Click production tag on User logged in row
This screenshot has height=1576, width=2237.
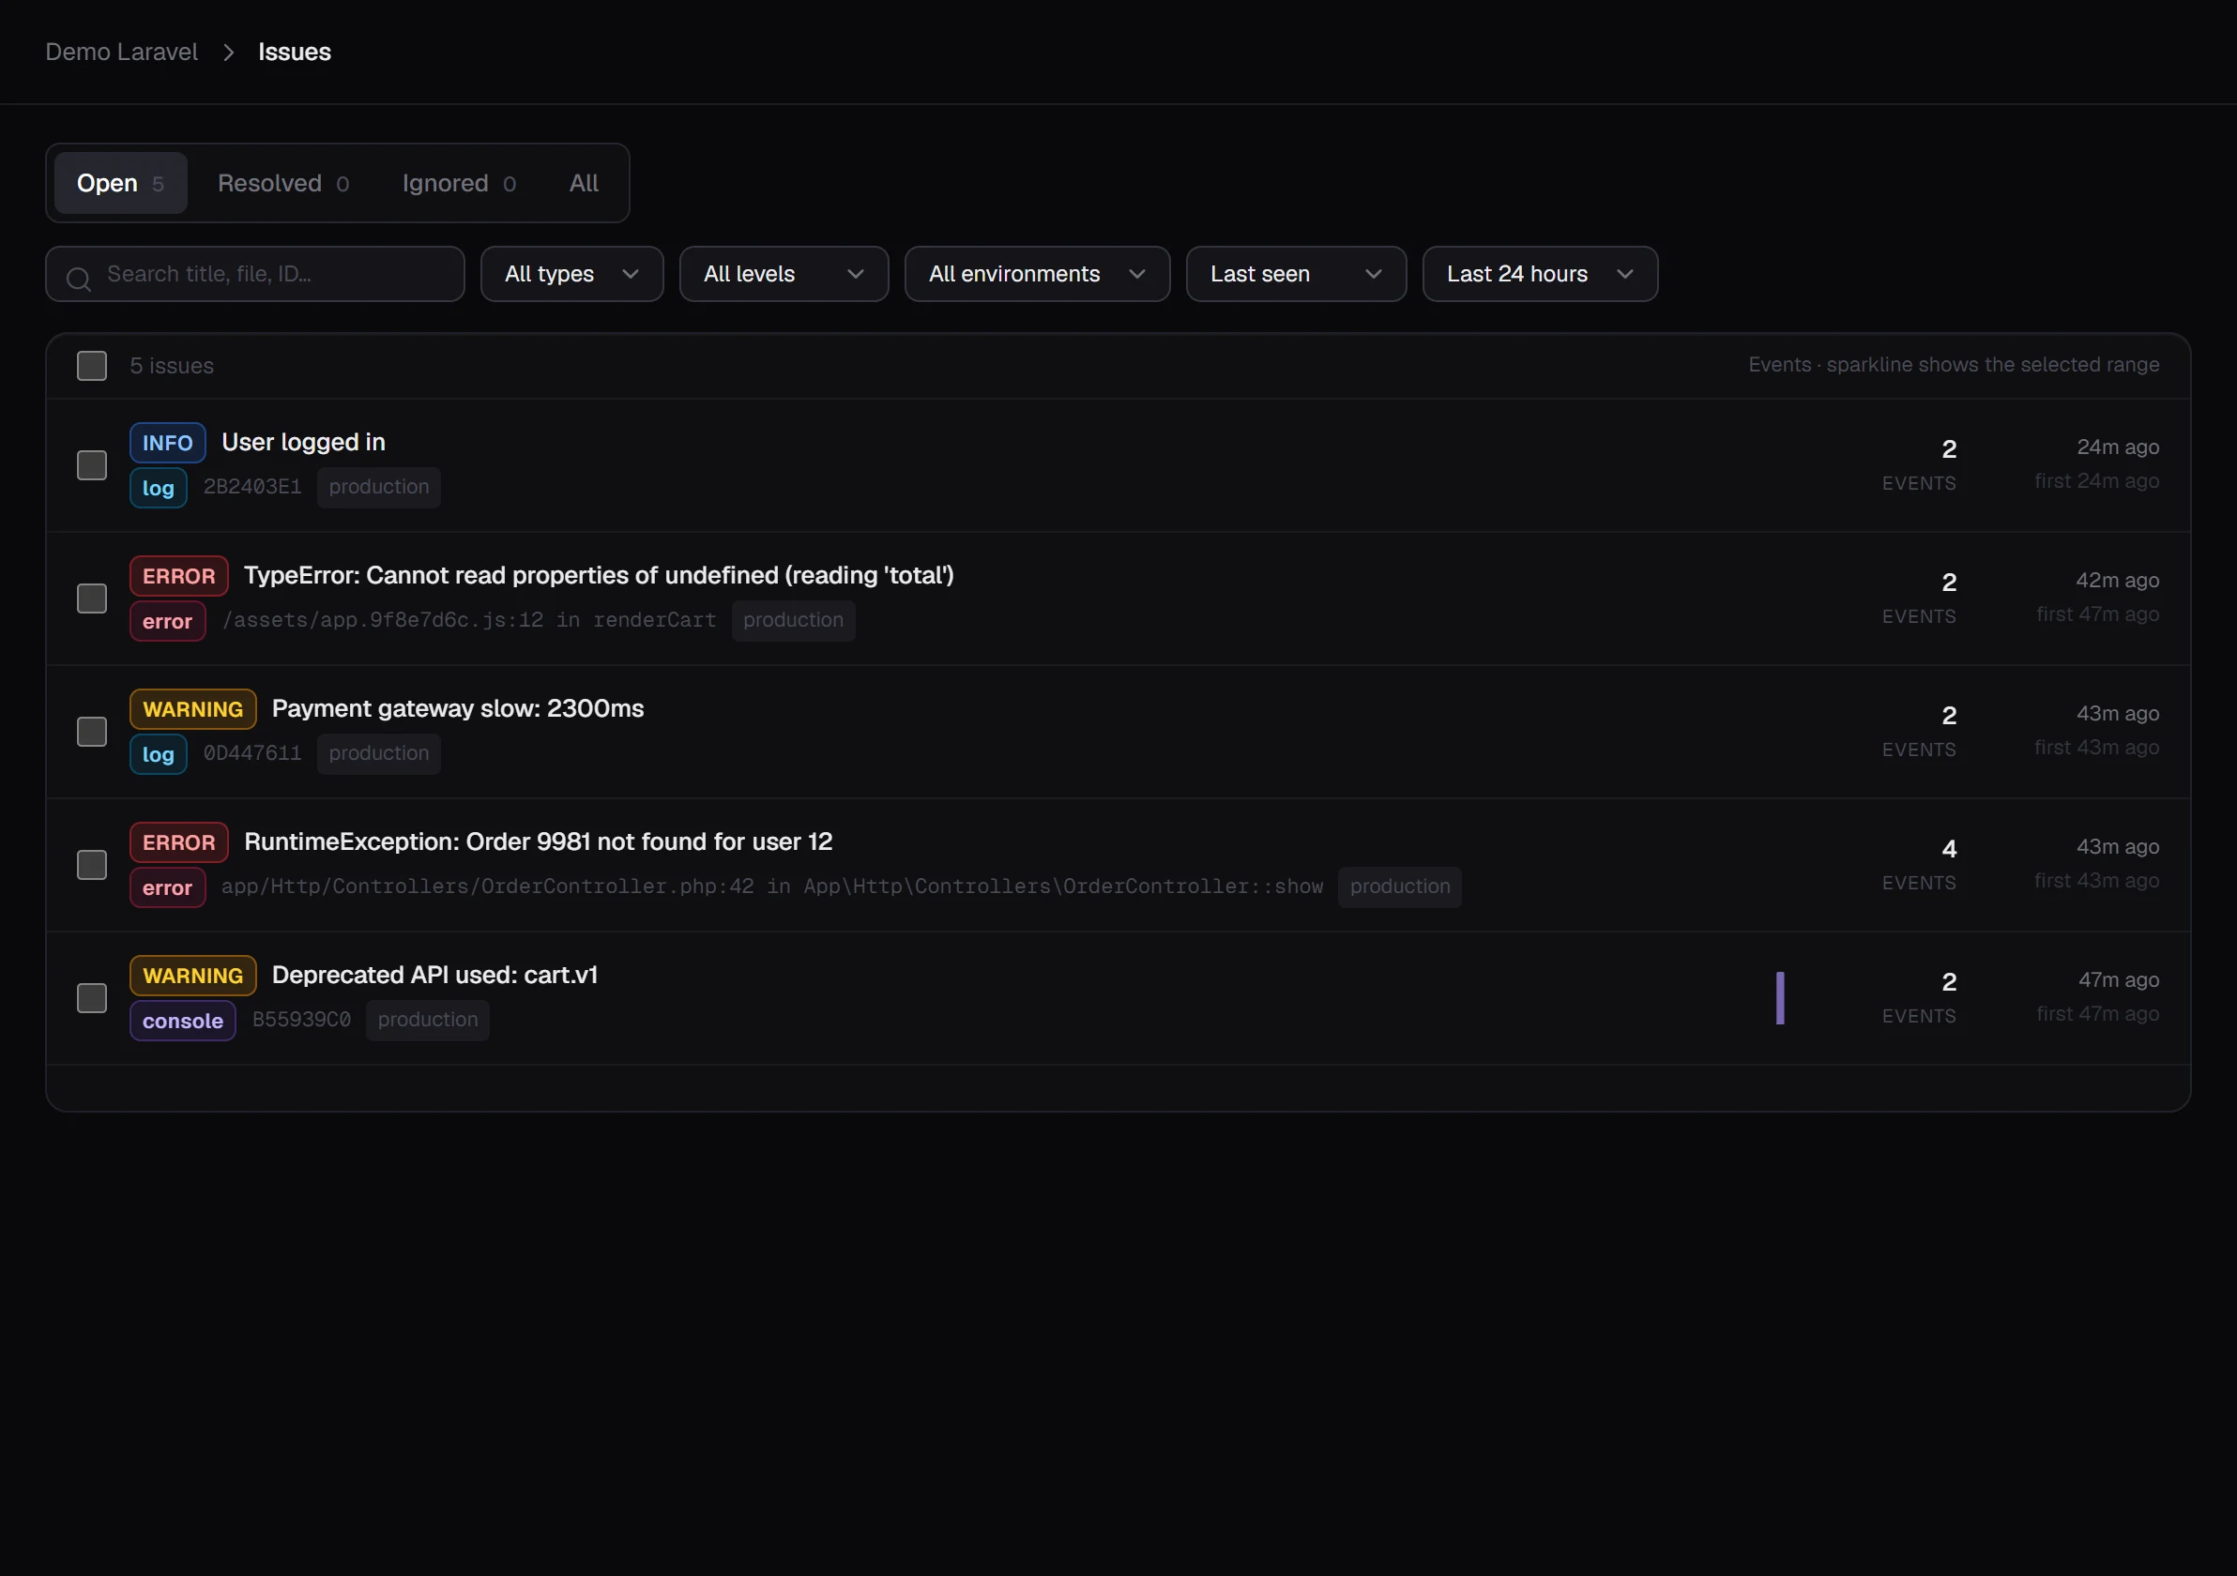pos(379,487)
